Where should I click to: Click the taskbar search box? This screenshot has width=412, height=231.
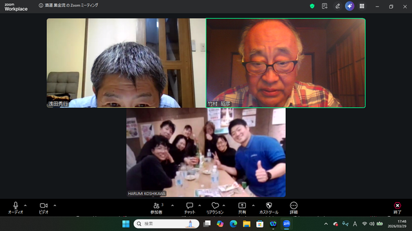(166, 224)
